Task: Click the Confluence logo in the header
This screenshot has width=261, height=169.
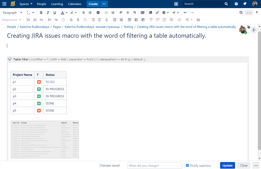Action: (x=13, y=4)
